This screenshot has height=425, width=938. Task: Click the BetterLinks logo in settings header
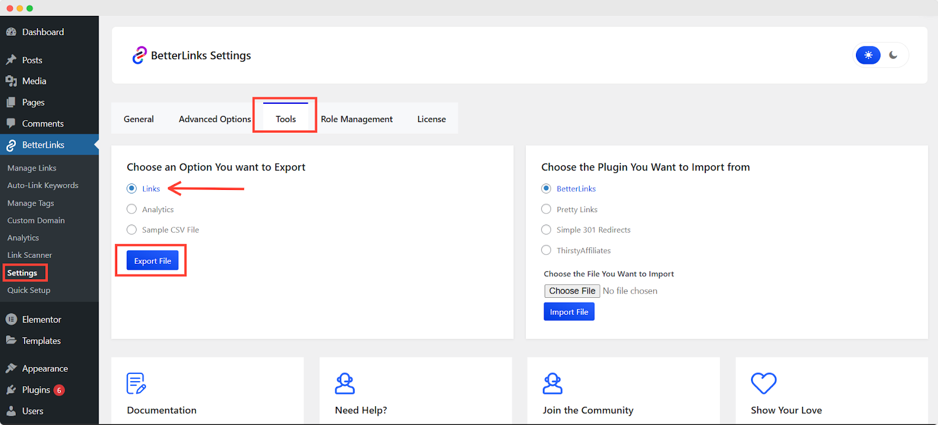click(x=139, y=55)
